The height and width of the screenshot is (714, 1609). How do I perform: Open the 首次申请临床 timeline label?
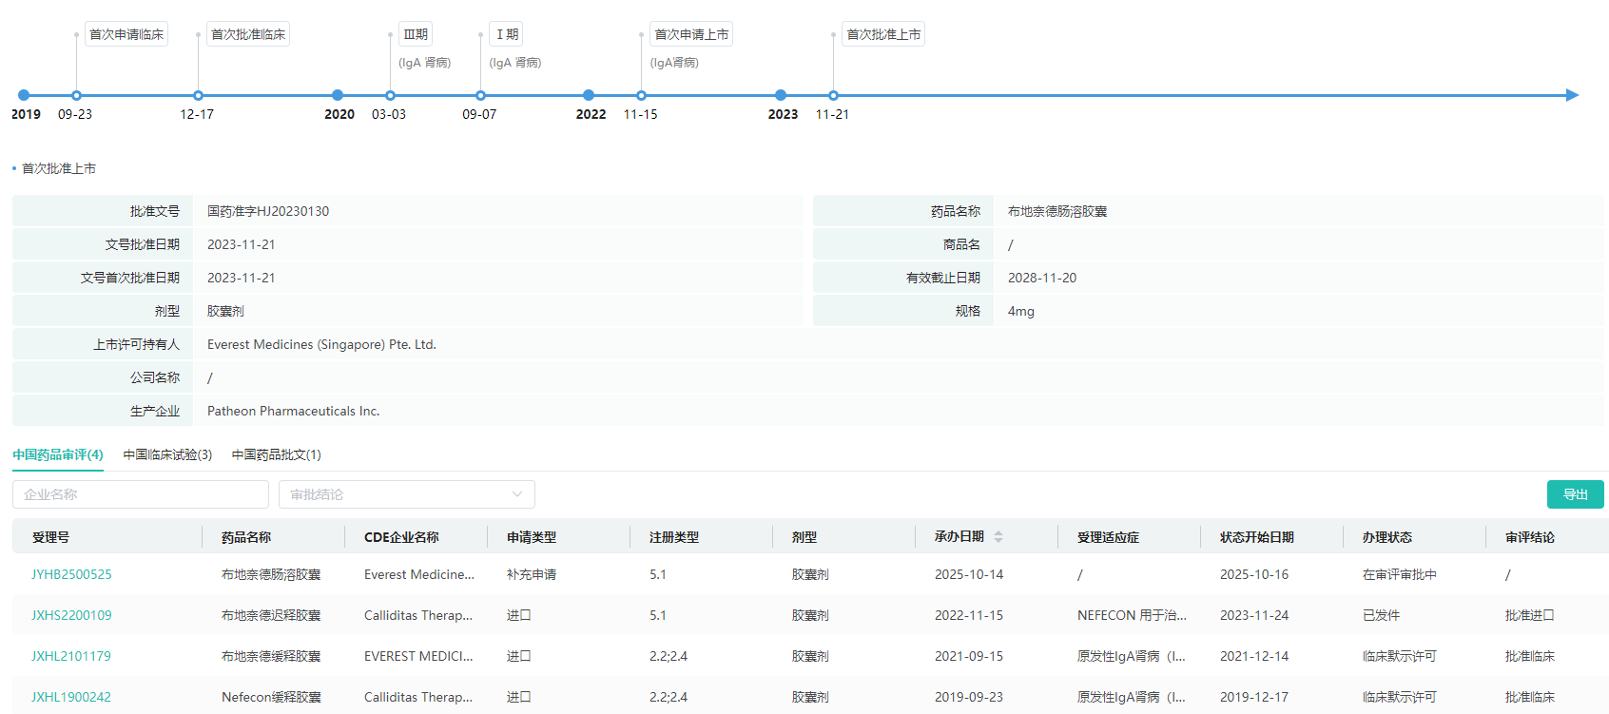(x=126, y=34)
